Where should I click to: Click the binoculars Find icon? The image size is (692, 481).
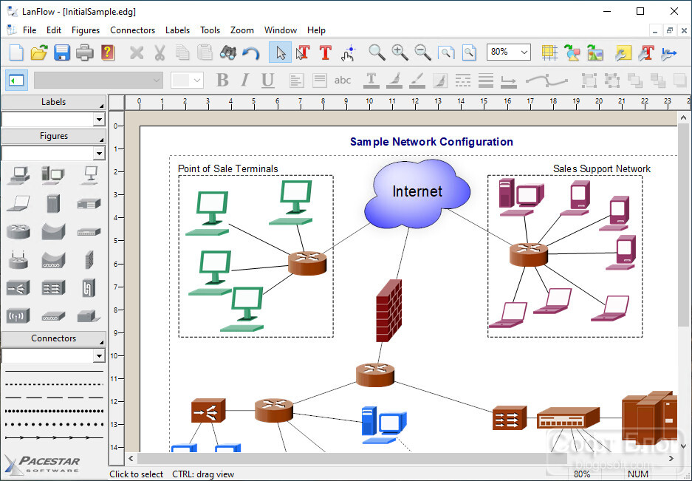(227, 52)
